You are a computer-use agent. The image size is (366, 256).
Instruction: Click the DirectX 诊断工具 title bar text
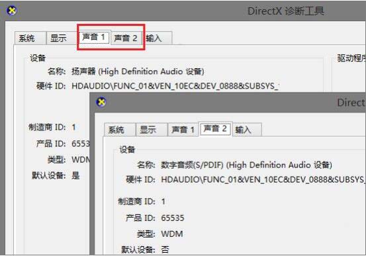click(x=286, y=11)
